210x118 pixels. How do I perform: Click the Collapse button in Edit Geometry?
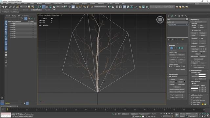(x=202, y=33)
